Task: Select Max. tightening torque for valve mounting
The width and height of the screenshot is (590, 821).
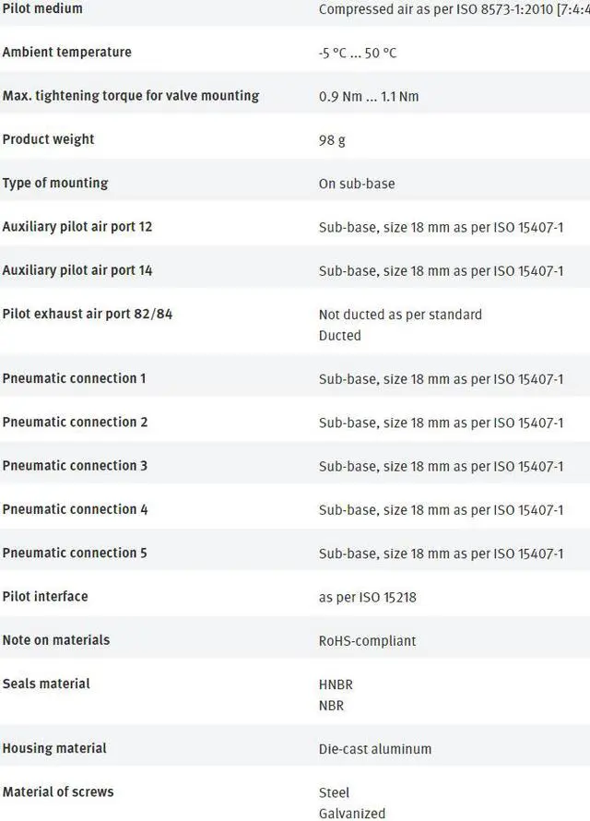Action: [x=131, y=96]
